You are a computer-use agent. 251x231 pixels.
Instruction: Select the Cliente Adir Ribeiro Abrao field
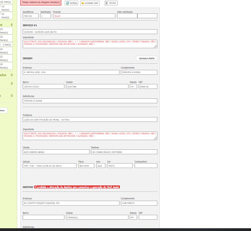(x=56, y=152)
